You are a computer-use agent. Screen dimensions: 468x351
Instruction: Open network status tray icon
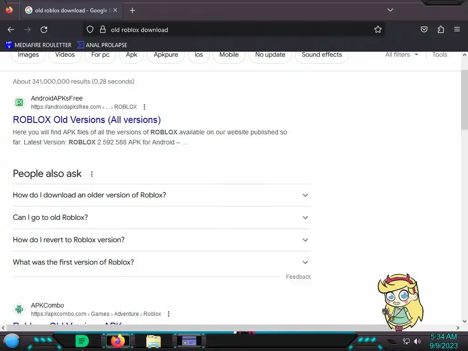(406, 341)
